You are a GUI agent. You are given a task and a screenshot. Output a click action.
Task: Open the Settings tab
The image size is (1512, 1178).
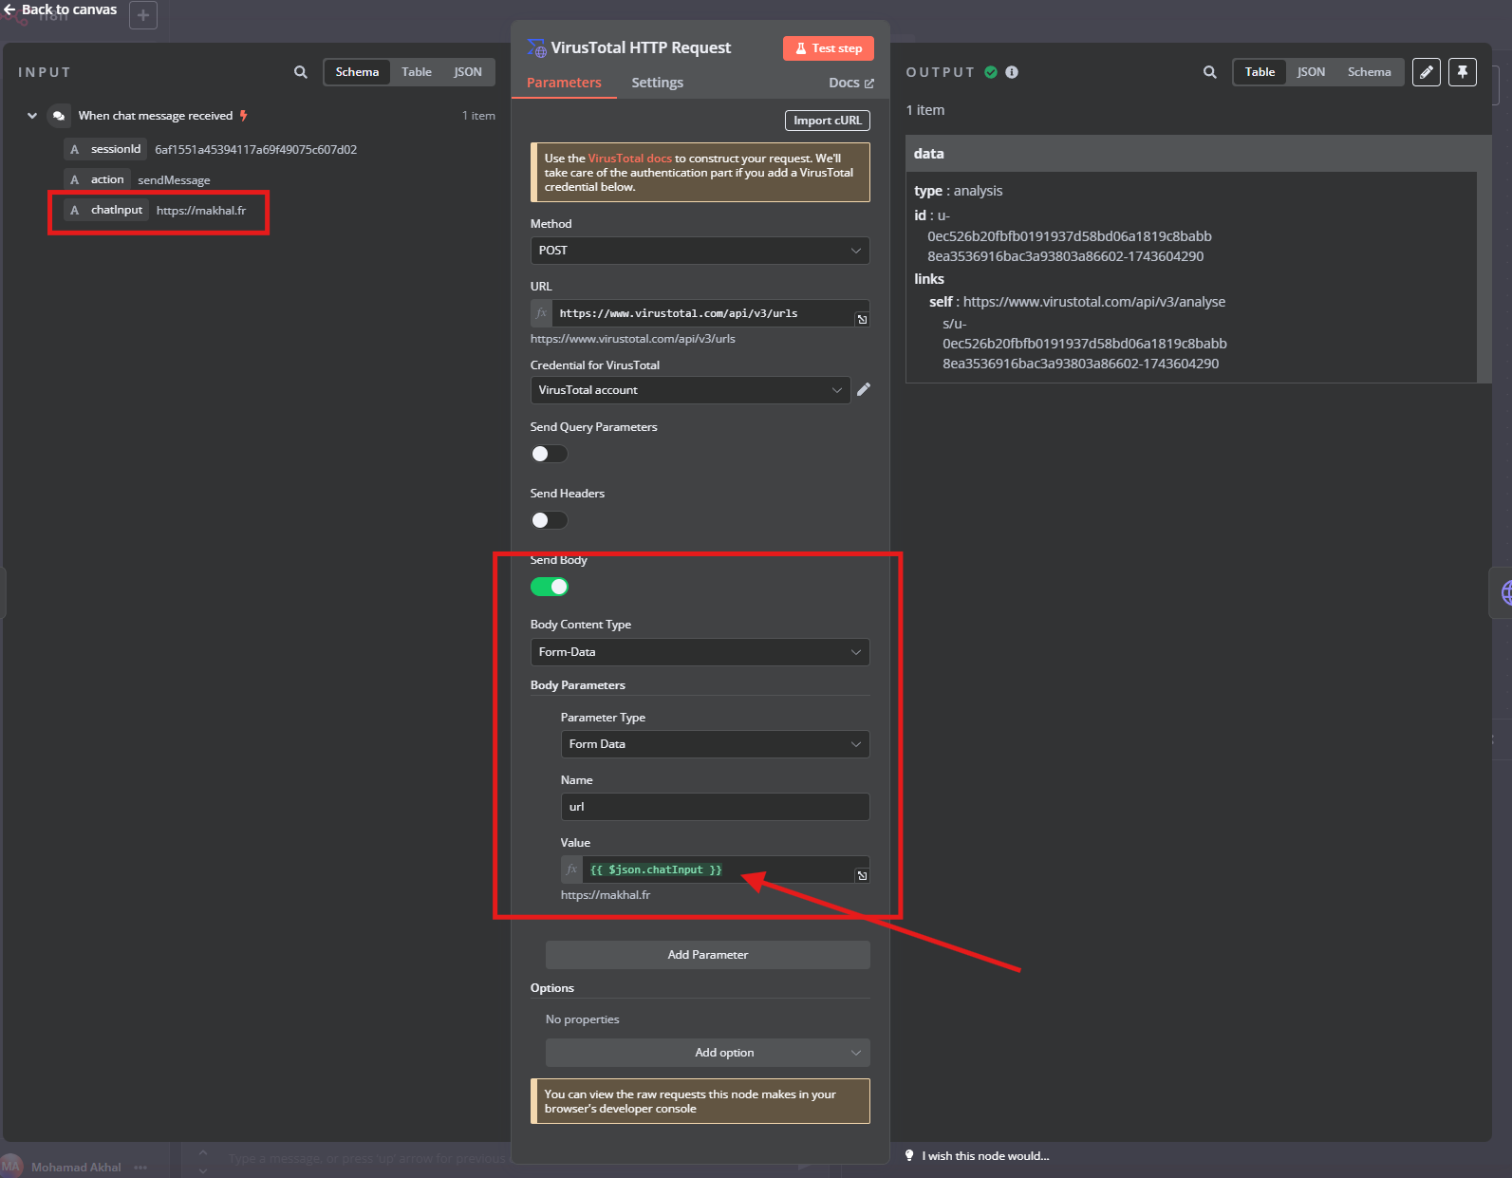click(x=657, y=83)
